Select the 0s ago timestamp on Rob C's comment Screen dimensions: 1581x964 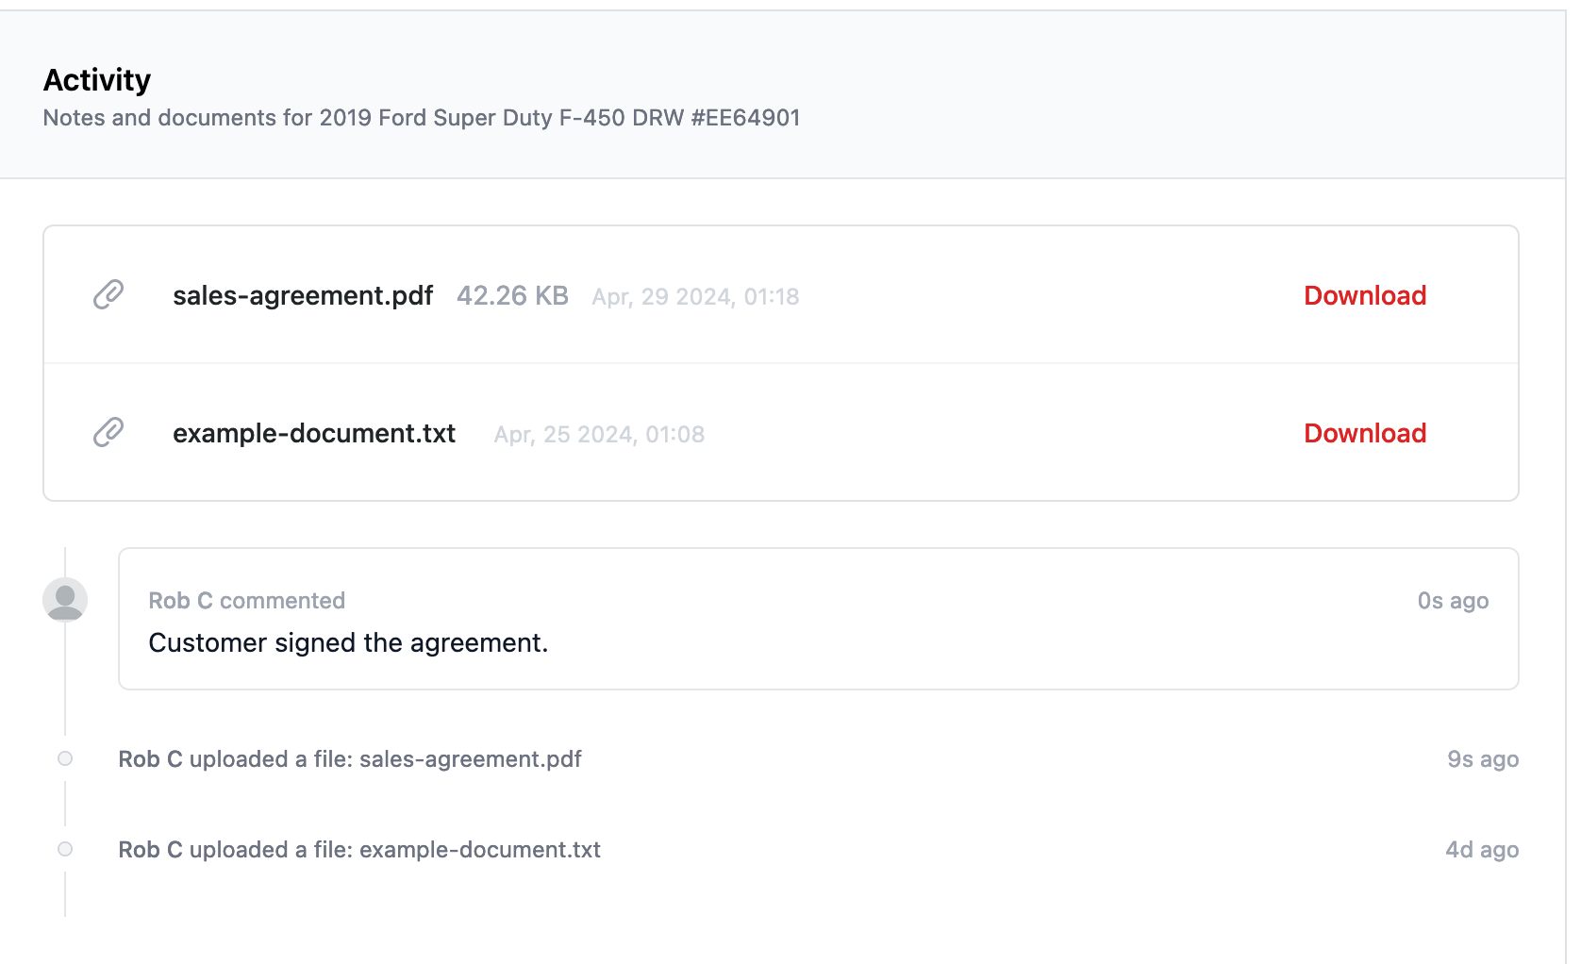tap(1453, 600)
